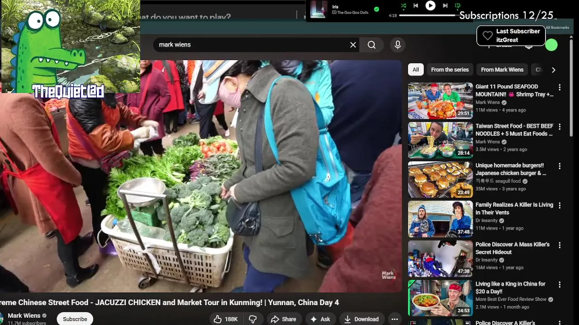Click 'Dr Insanity' under Family Realizes video
This screenshot has width=579, height=325.
coord(486,220)
